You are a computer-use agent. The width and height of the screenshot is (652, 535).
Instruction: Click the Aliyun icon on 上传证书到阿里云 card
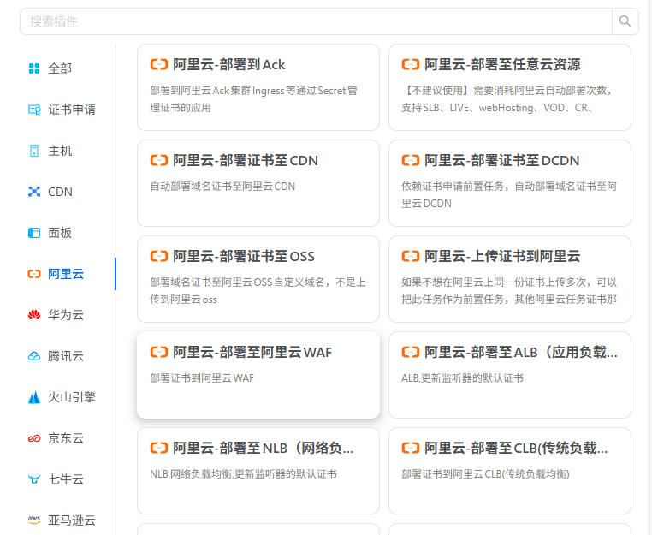(411, 256)
